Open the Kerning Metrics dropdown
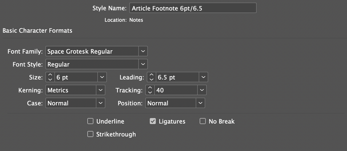347x151 pixels. [101, 90]
